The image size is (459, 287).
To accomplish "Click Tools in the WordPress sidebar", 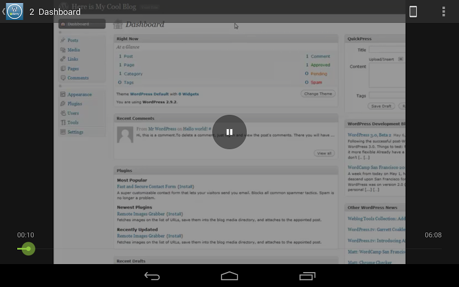I will click(x=73, y=122).
